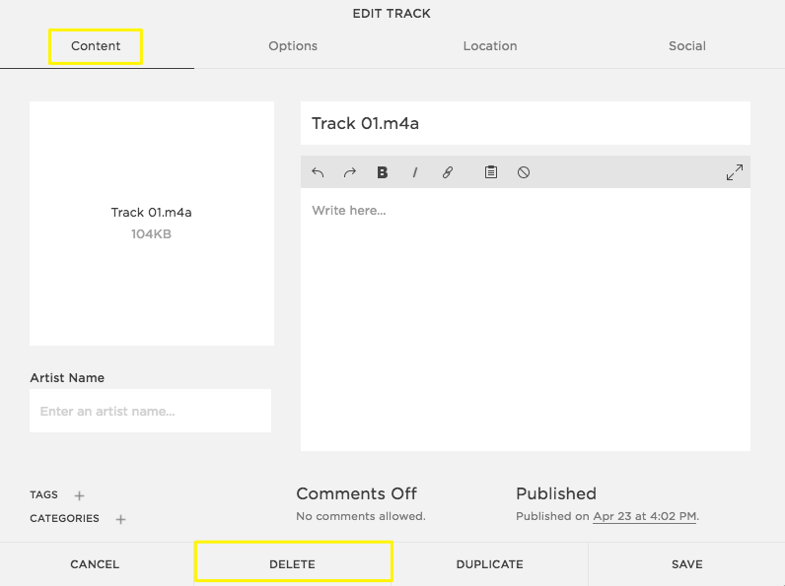
Task: Click the clipboard paste icon
Action: pyautogui.click(x=491, y=172)
